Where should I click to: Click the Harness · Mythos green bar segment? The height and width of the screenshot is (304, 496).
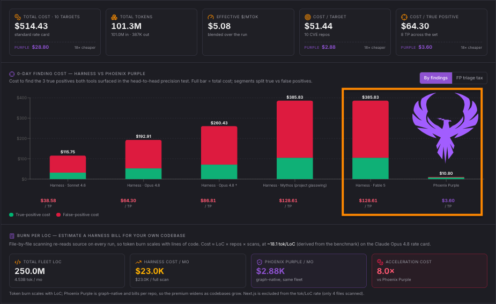[295, 168]
